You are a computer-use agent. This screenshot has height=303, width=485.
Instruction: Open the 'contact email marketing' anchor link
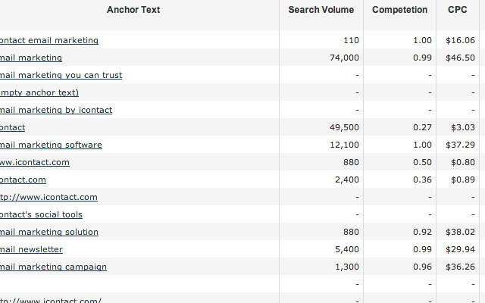pyautogui.click(x=49, y=40)
